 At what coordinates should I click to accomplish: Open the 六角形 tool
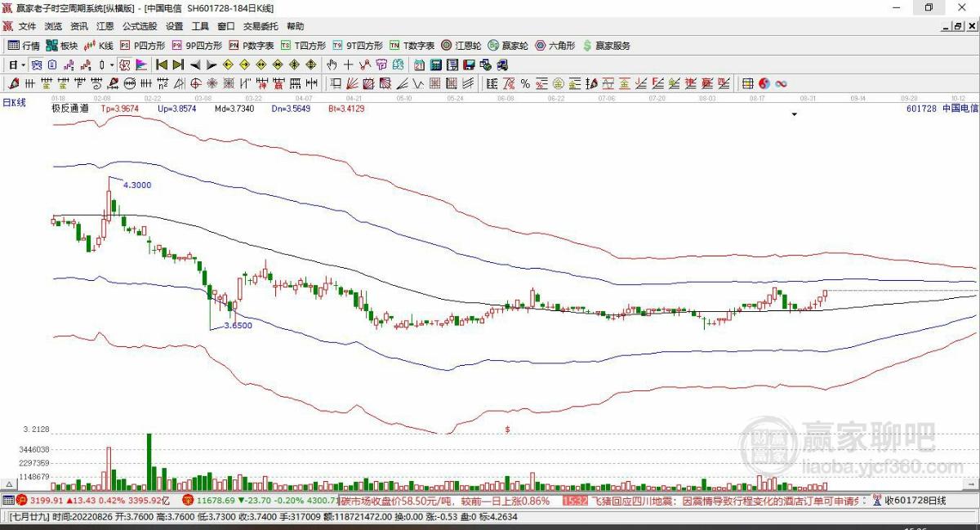[555, 46]
